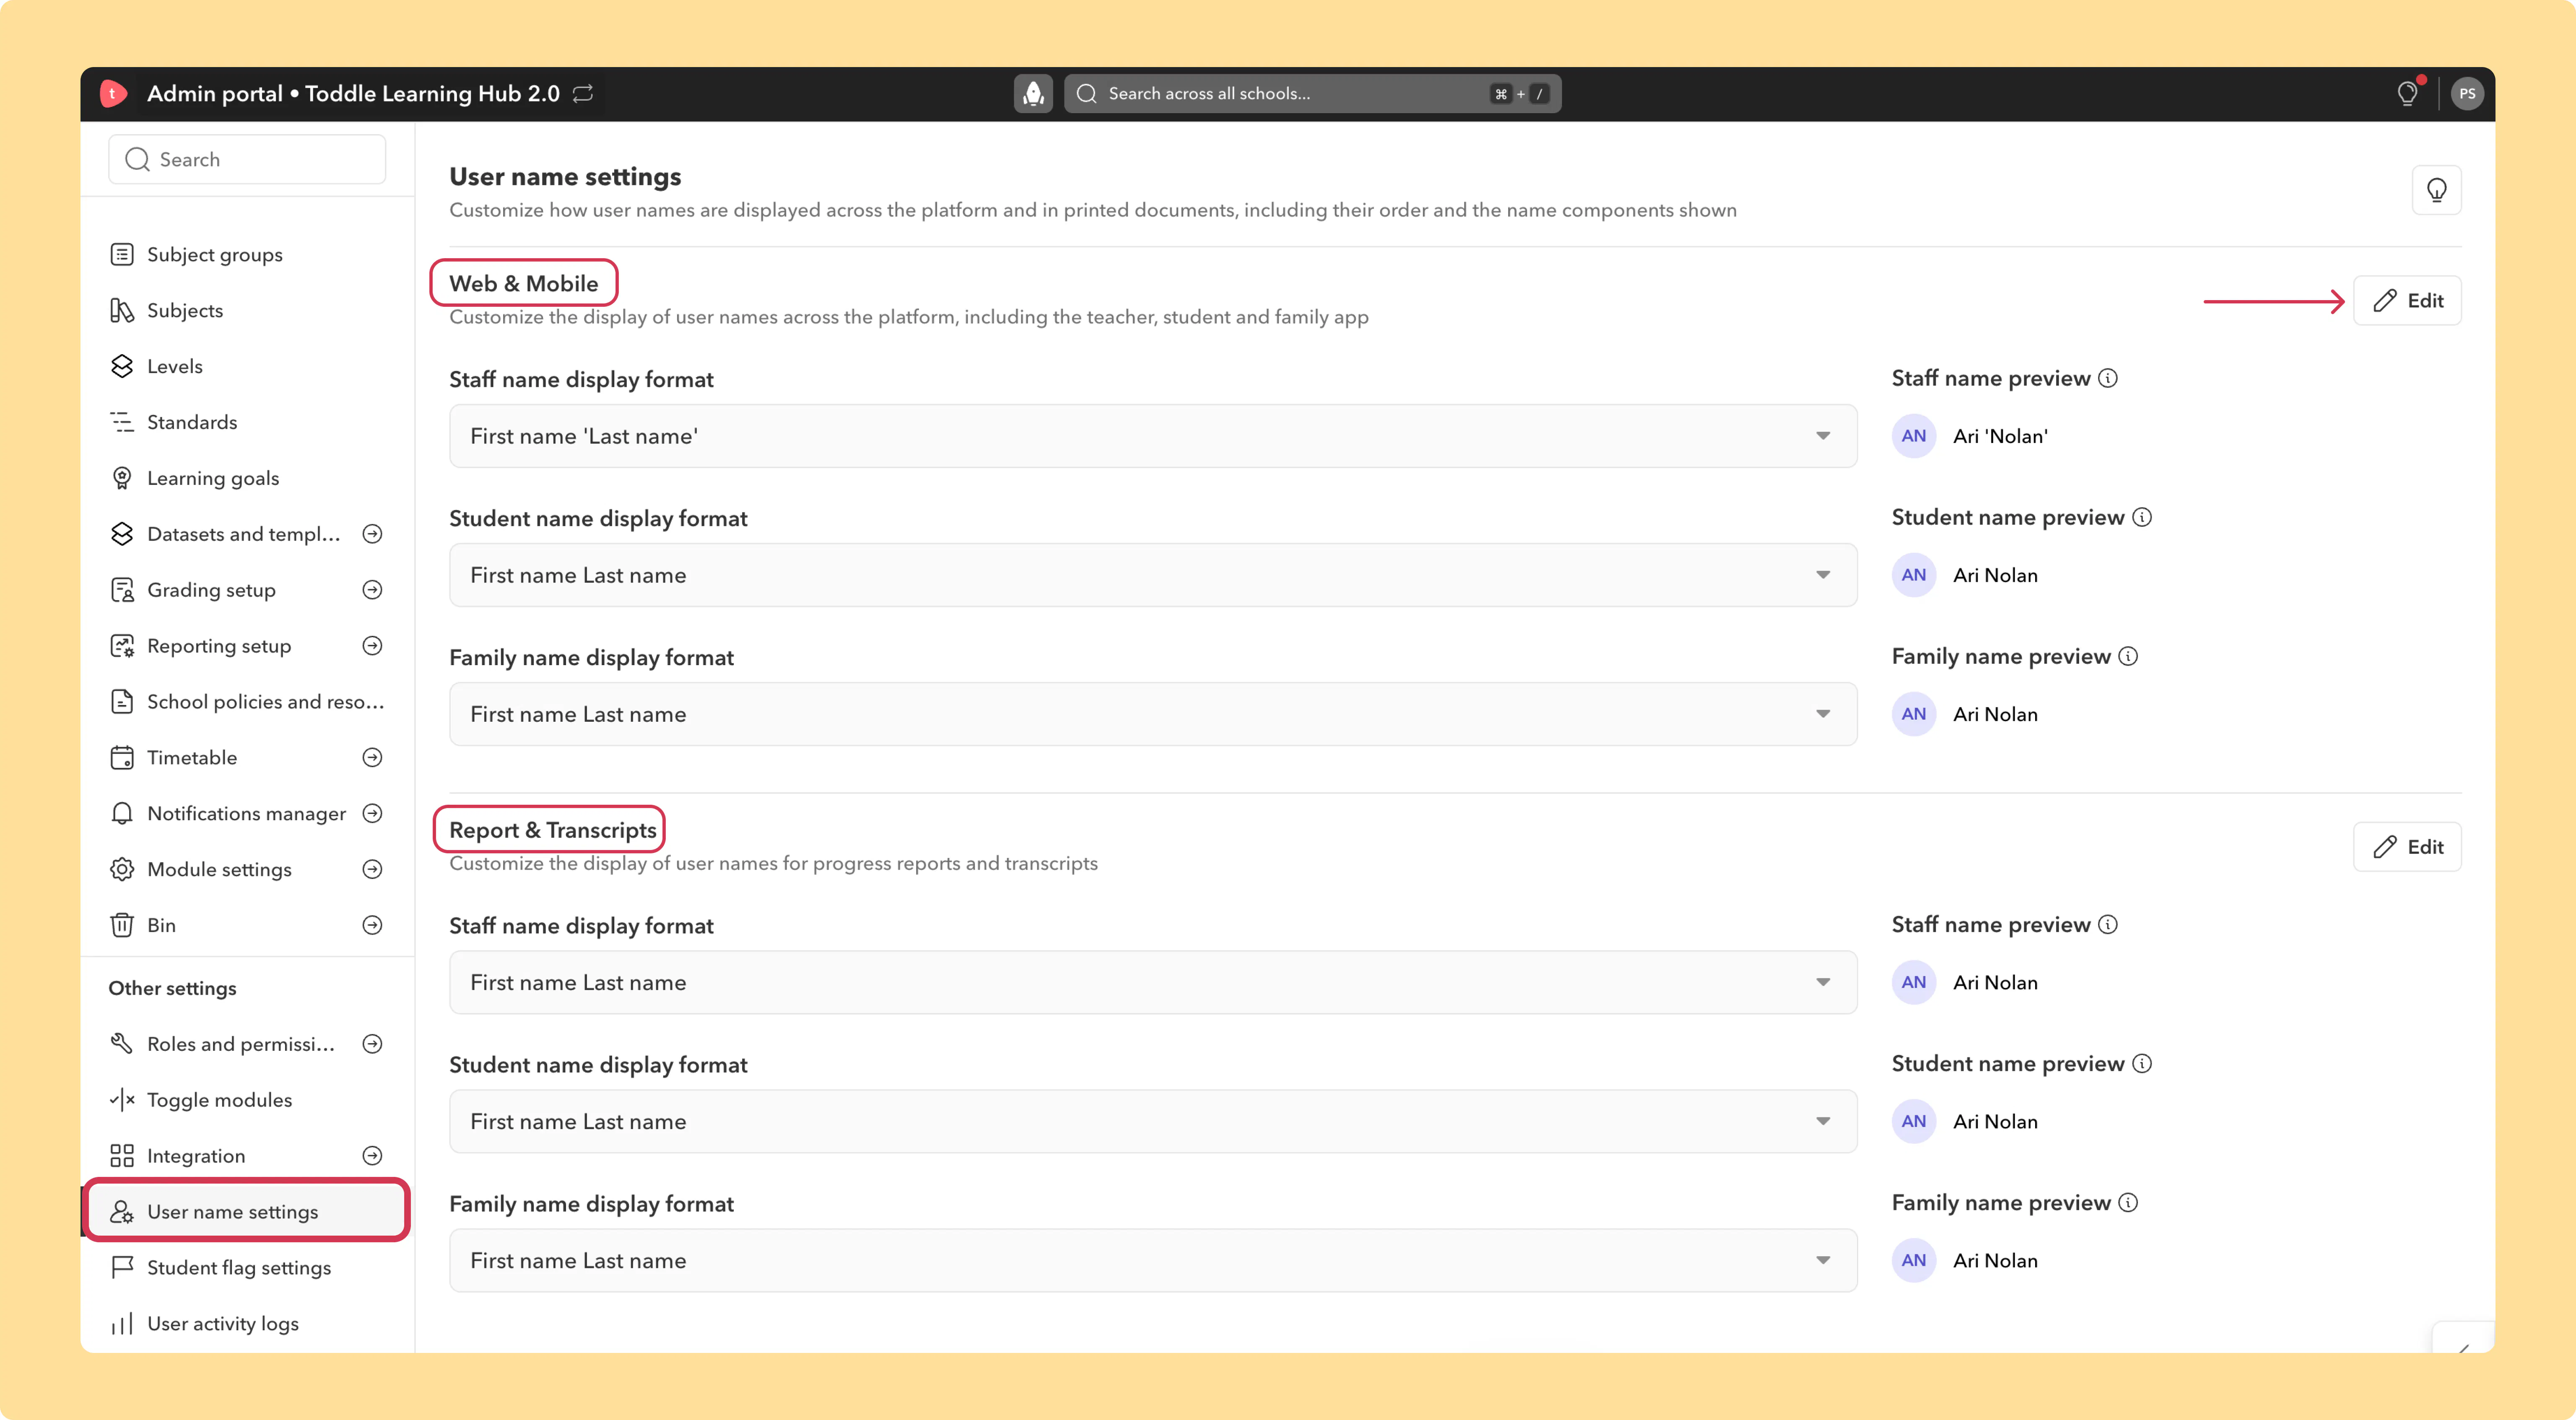Click the Subjects sidebar icon
2576x1420 pixels.
(122, 310)
